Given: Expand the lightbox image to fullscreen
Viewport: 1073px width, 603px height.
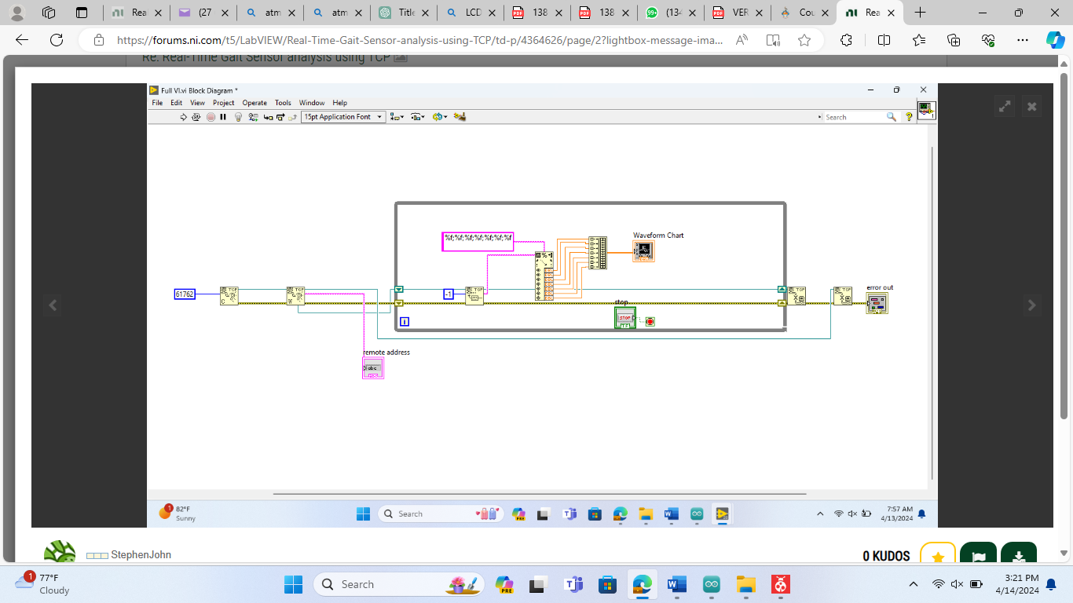Looking at the screenshot, I should (1005, 107).
